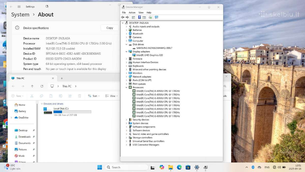Click Refresh icon in File Explorer
305x172 pixels.
coord(42,86)
